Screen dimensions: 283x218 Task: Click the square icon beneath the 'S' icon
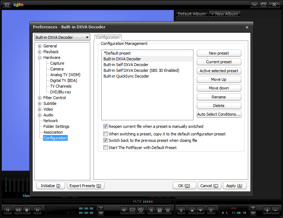tap(253, 213)
